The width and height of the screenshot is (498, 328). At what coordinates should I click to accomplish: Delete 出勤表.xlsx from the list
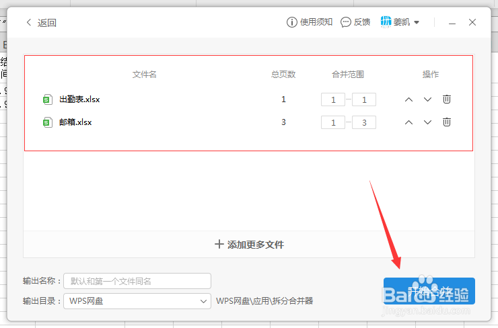pos(447,99)
